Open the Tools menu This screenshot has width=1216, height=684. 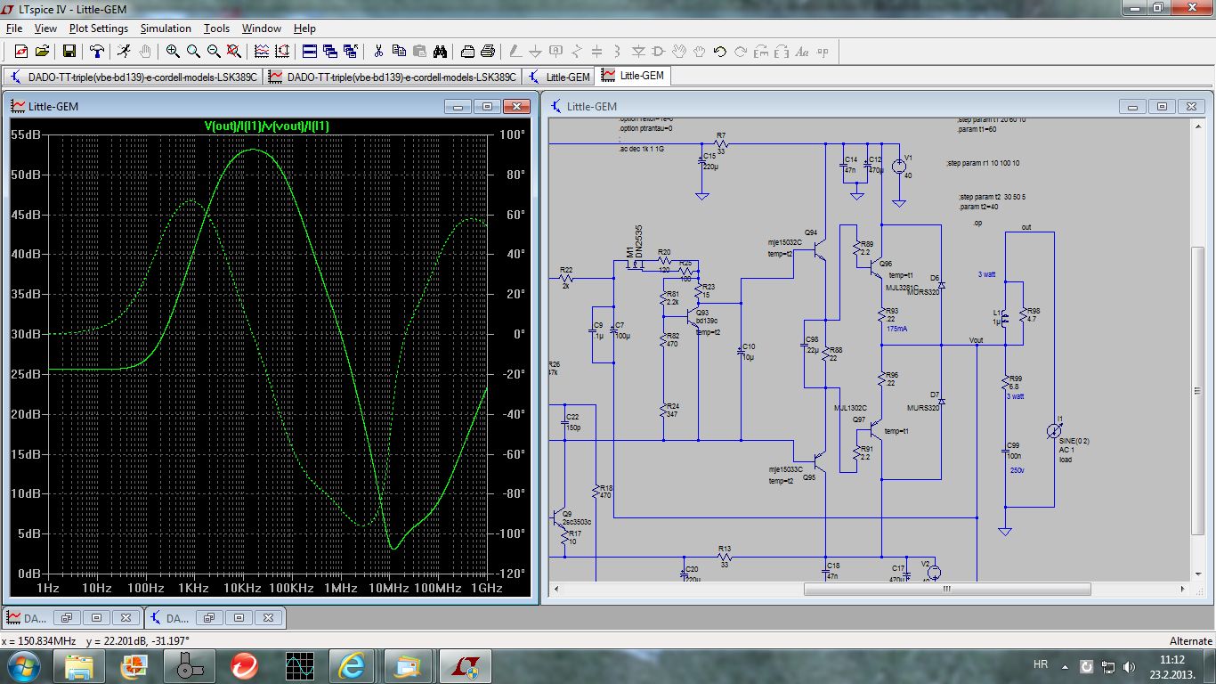click(x=216, y=28)
